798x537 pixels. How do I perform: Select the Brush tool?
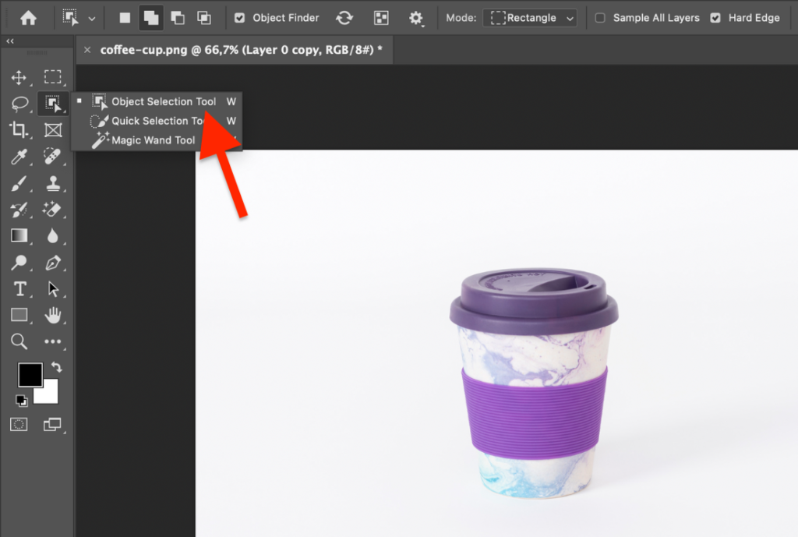(19, 182)
